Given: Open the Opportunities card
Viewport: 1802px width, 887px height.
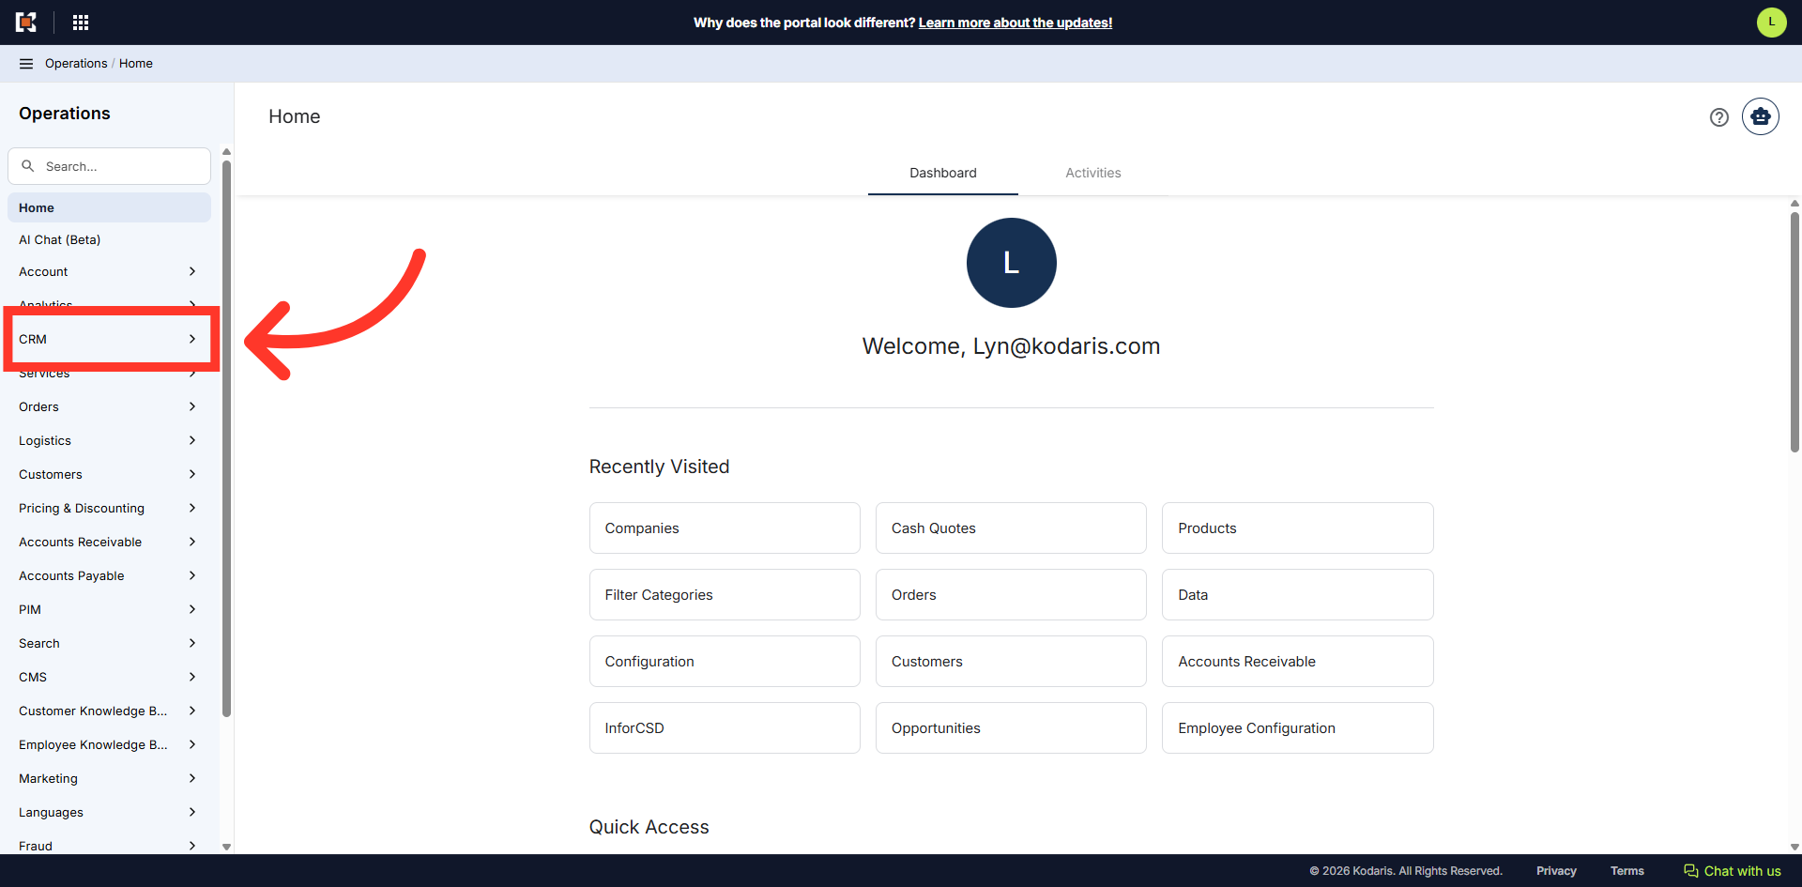Looking at the screenshot, I should click(x=1011, y=728).
